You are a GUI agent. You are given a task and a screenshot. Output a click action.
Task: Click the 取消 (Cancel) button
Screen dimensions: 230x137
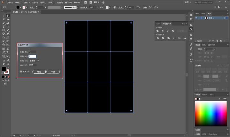(x=53, y=72)
